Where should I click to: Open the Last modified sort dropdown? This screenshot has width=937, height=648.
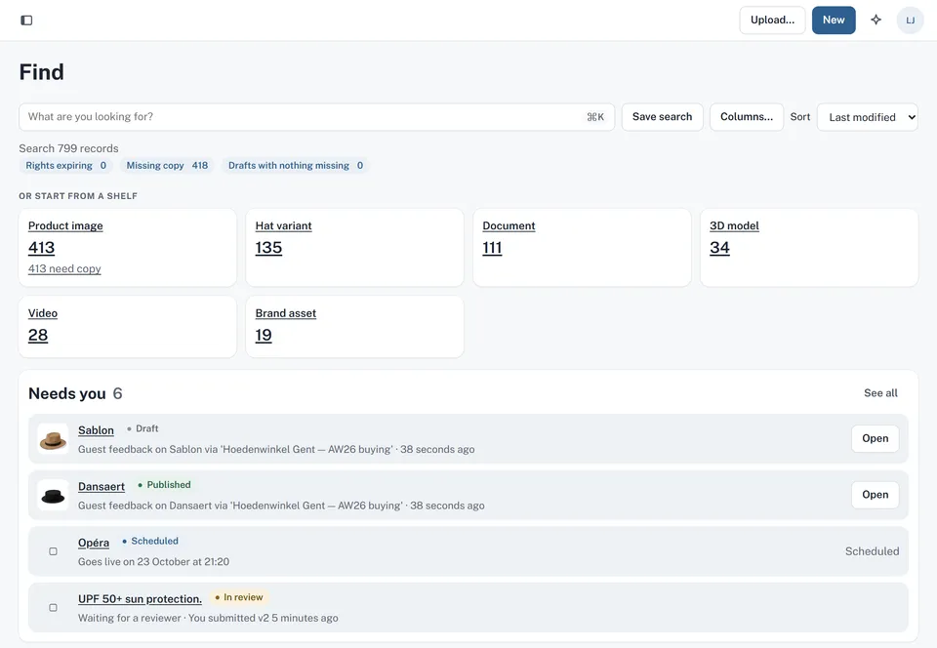867,117
